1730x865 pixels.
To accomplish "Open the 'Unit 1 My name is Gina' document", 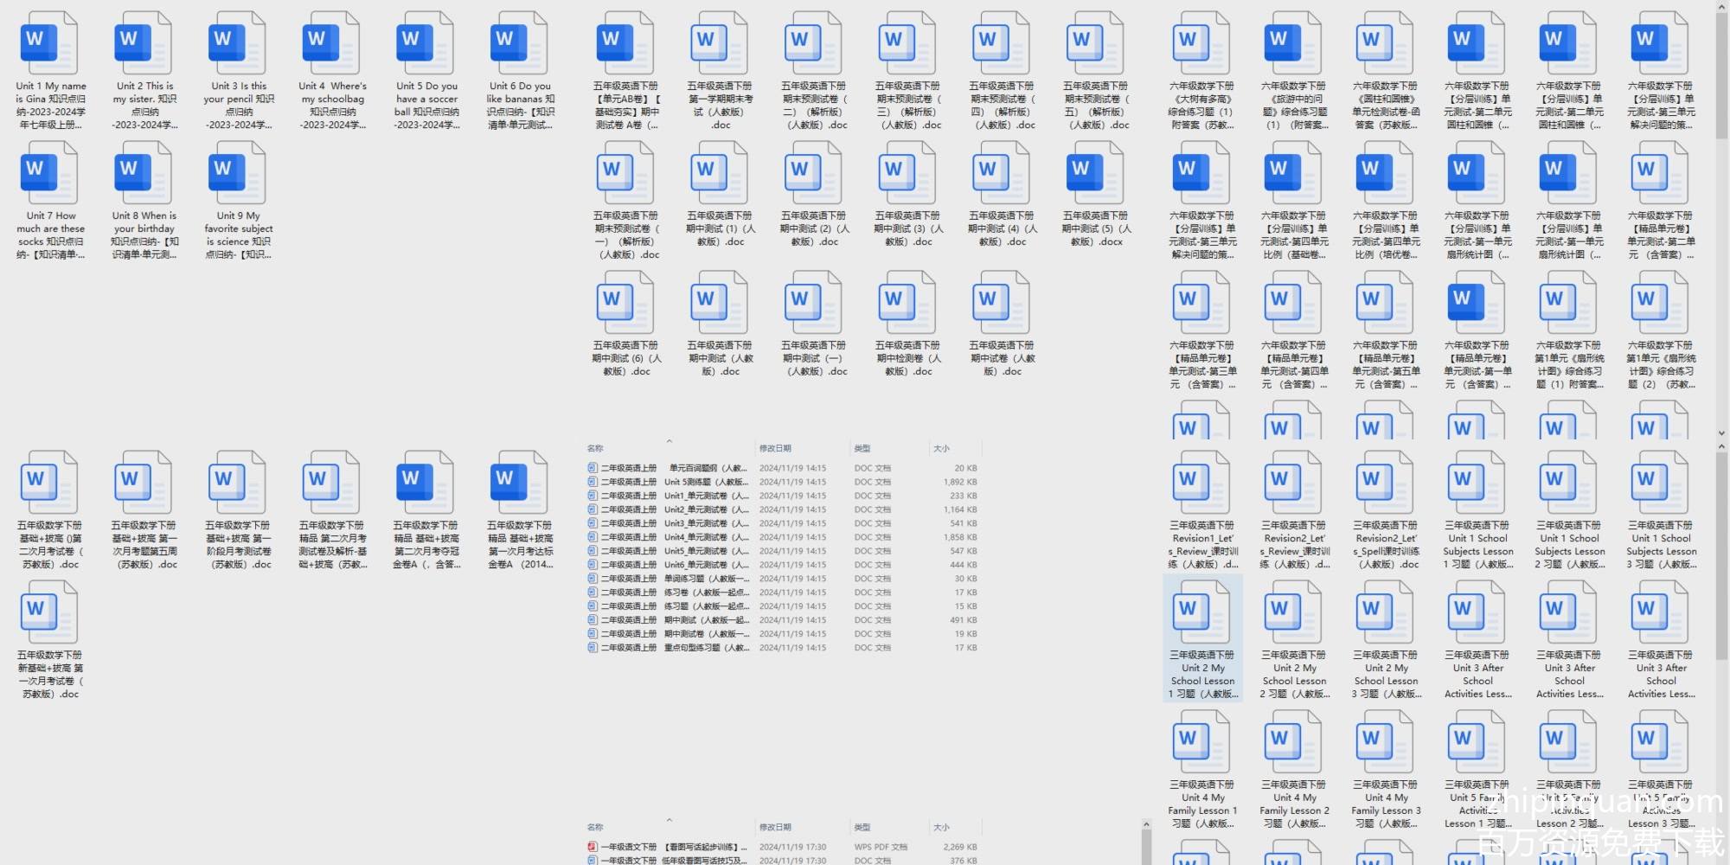I will (50, 44).
